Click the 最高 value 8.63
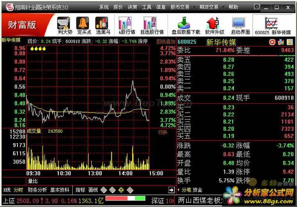The height and width of the screenshot is (207, 297). pyautogui.click(x=228, y=154)
